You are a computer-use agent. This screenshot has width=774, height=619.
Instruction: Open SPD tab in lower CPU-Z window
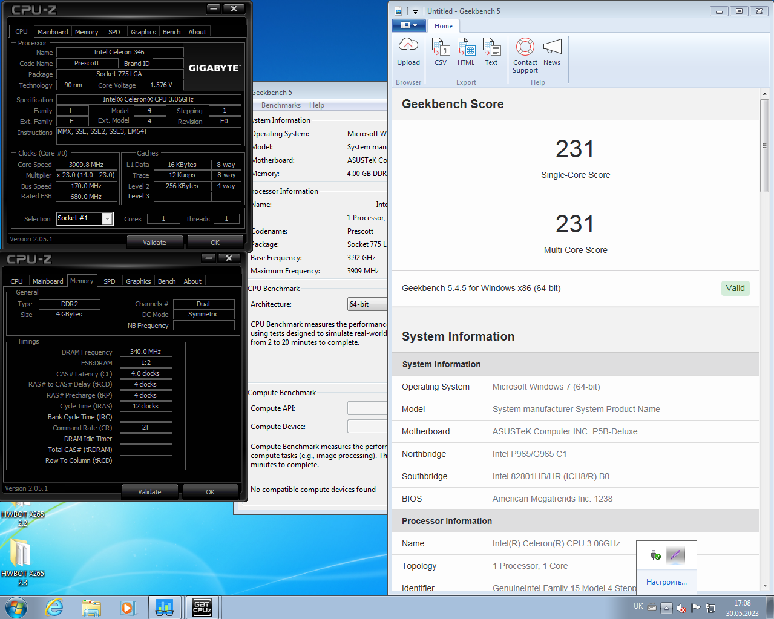point(110,281)
